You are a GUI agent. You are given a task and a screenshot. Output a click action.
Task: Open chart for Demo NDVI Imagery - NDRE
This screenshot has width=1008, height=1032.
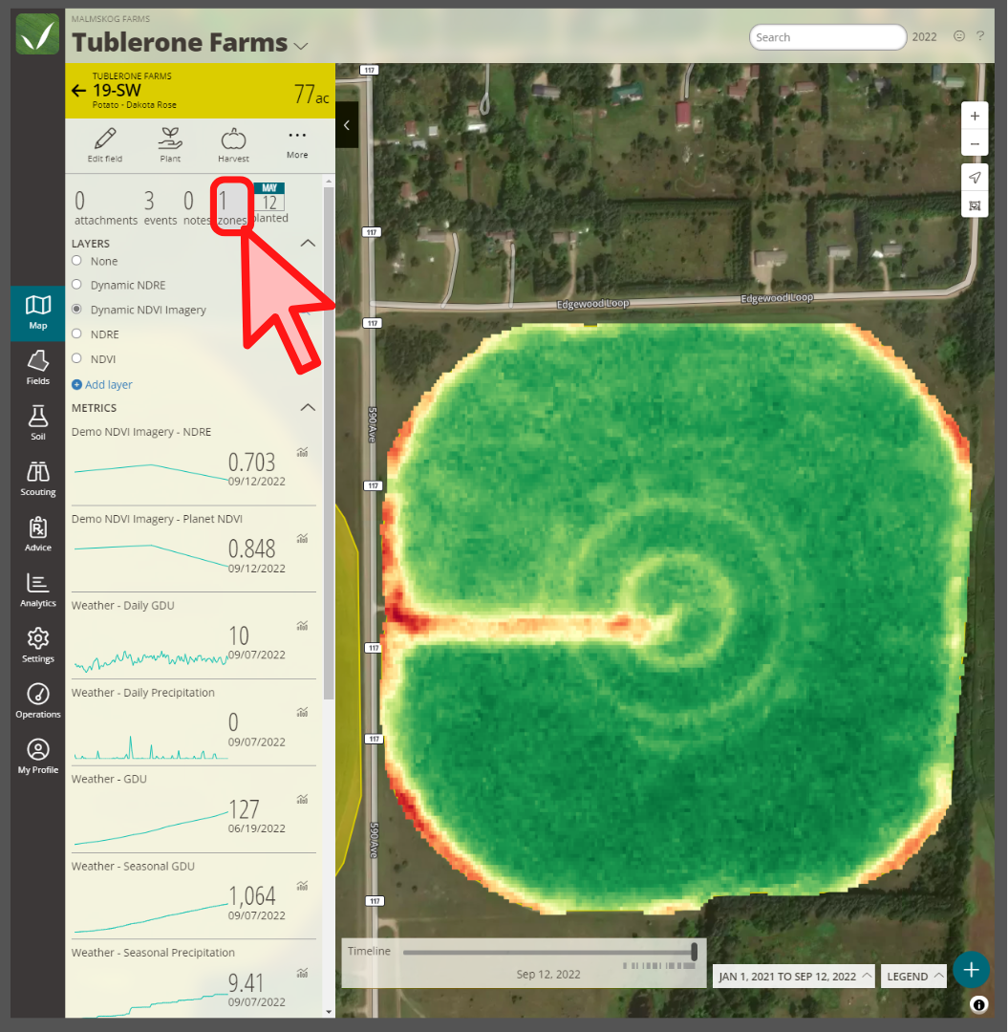click(x=303, y=452)
